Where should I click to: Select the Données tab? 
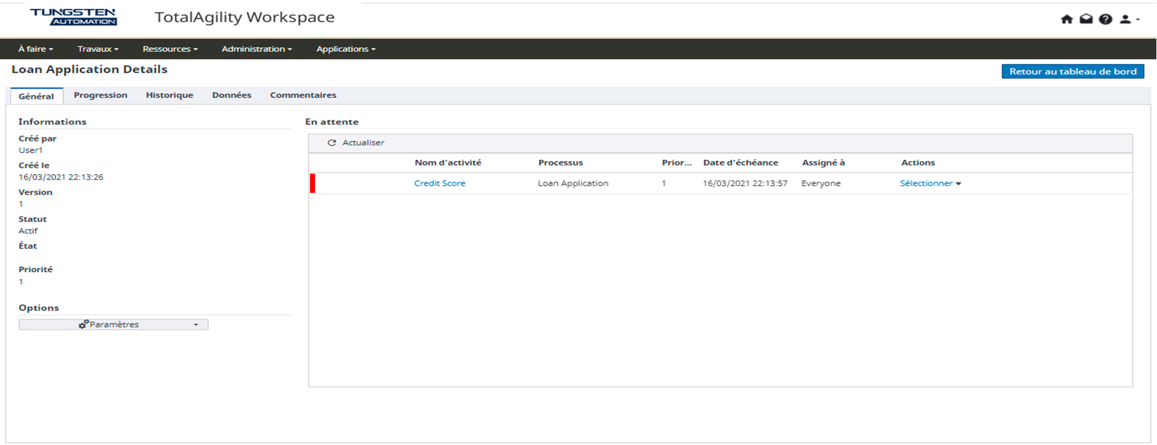231,95
